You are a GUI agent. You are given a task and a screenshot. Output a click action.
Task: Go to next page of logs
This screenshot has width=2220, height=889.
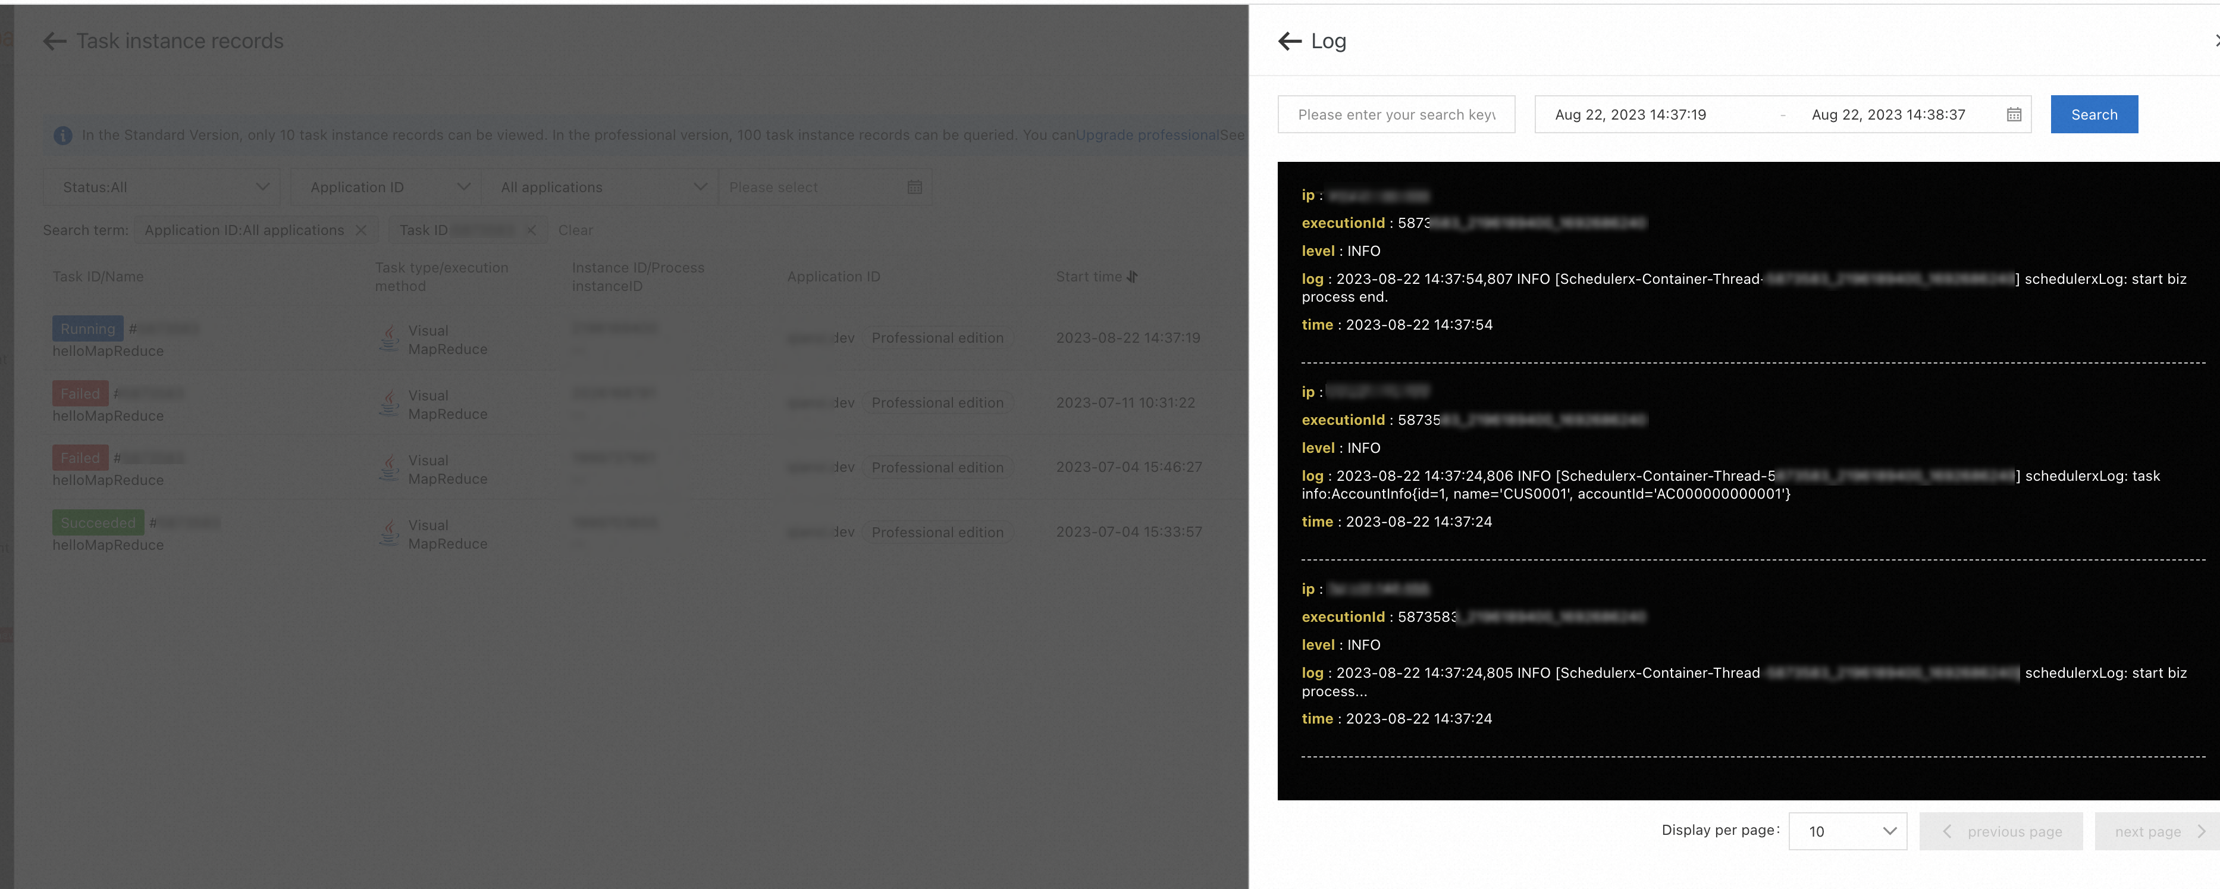coord(2157,831)
